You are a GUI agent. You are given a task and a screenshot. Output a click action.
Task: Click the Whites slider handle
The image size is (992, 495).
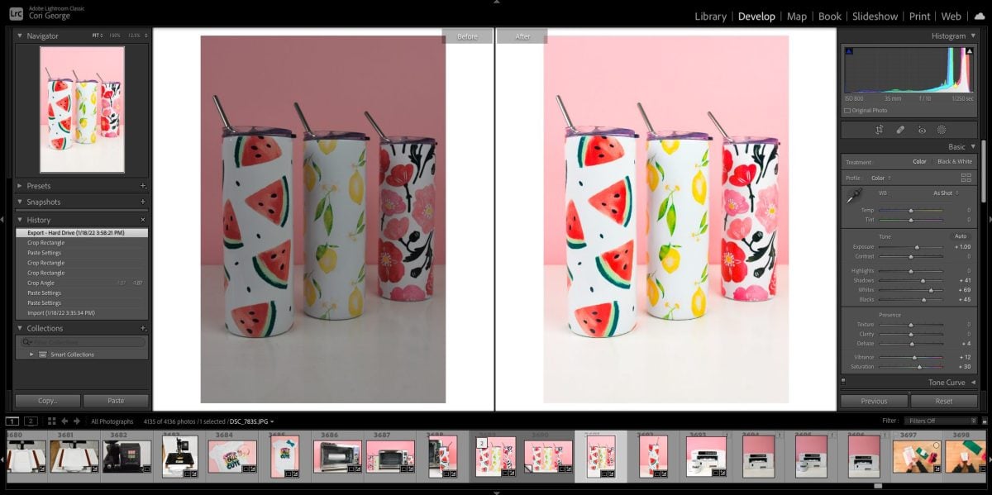[931, 290]
